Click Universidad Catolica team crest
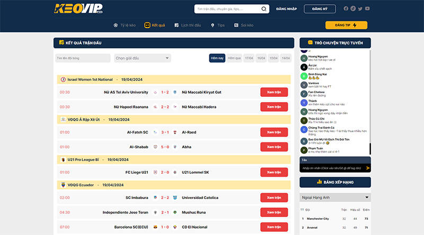 coord(175,198)
